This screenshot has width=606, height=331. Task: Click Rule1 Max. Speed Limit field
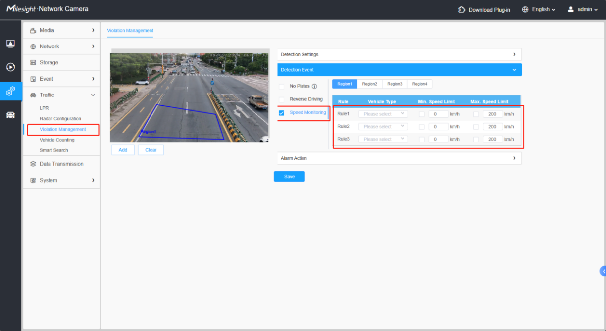(492, 114)
